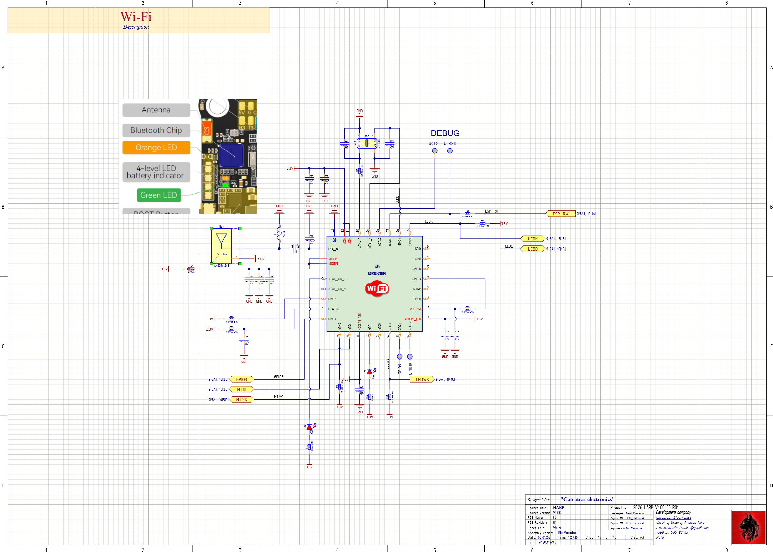Select the BL1 antenna component symbol
Image resolution: width=773 pixels, height=552 pixels.
pyautogui.click(x=221, y=246)
